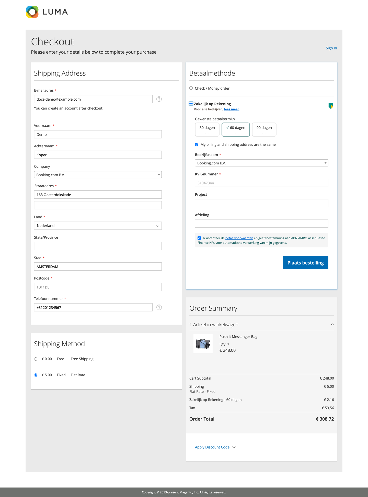Image resolution: width=368 pixels, height=497 pixels.
Task: Click the Cart Subtotal amount € 248,00
Action: point(327,378)
